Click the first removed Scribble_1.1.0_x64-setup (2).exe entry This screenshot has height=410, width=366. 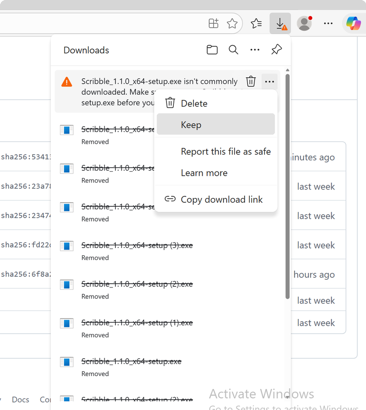[x=167, y=290]
